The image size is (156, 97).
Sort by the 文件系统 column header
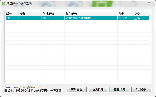(x=53, y=13)
